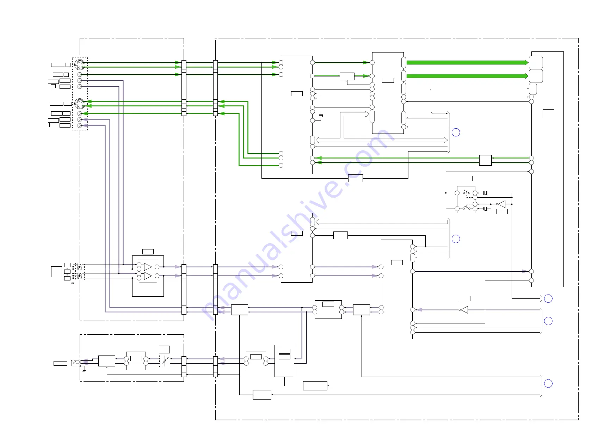The height and width of the screenshot is (445, 592).
Task: Click the lower switch contact in the switch block
Action: (x=466, y=208)
